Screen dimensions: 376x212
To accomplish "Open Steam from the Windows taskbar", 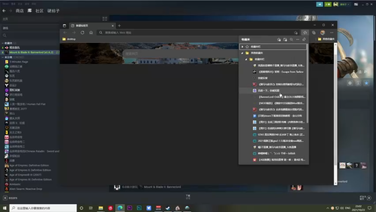I will coord(168,208).
